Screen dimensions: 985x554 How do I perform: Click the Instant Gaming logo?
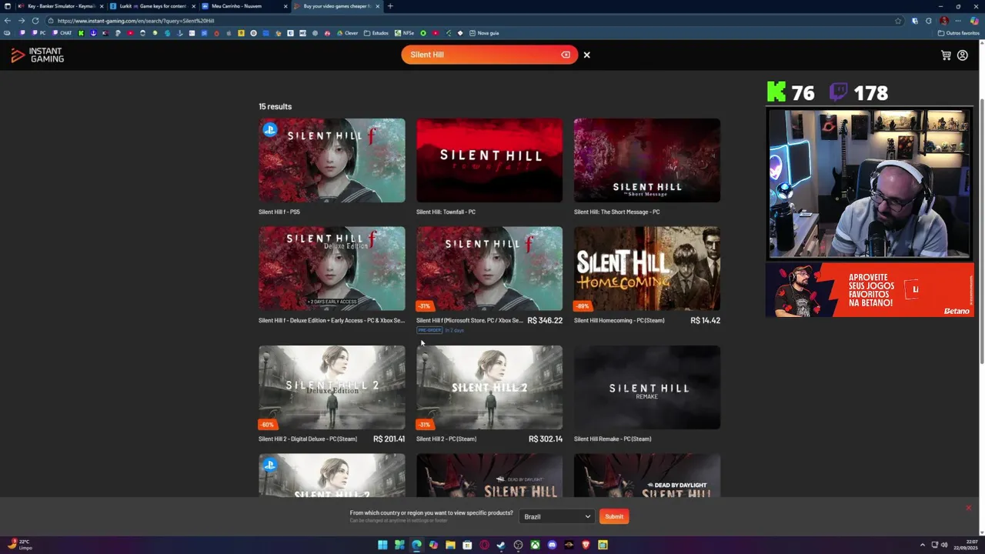(37, 55)
